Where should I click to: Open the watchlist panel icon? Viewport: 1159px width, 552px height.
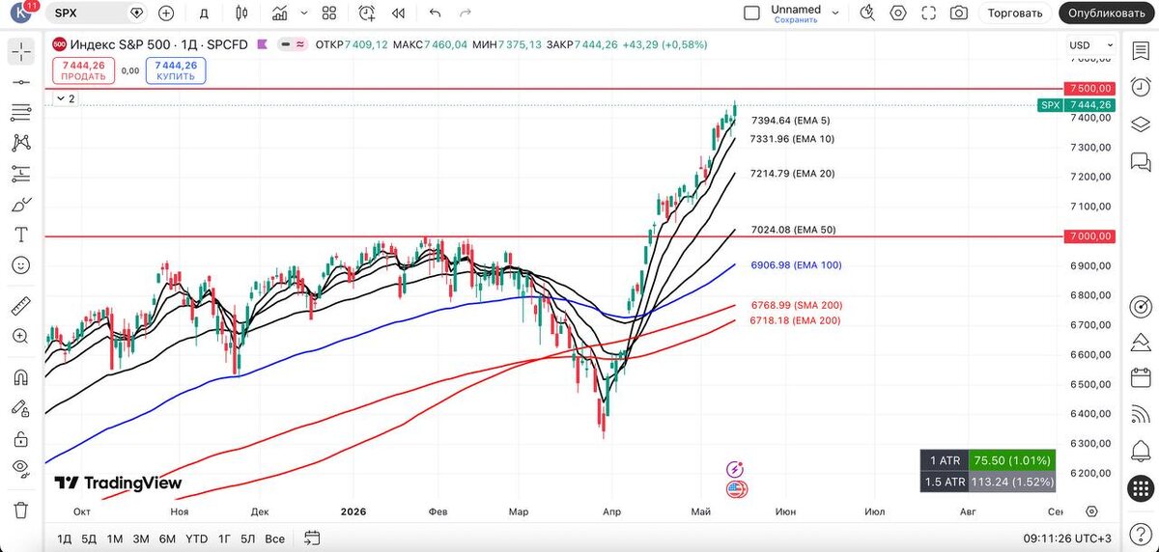1141,50
